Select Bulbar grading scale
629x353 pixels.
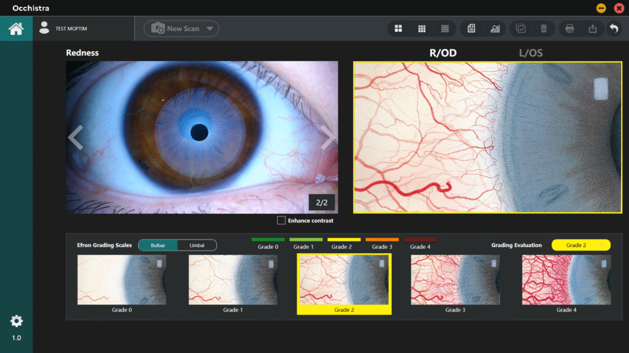[x=158, y=245]
